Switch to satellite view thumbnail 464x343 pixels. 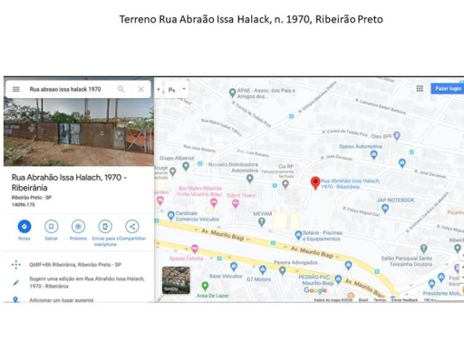click(x=176, y=280)
